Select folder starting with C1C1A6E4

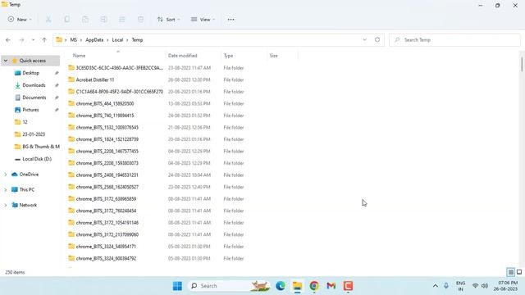[x=119, y=92]
